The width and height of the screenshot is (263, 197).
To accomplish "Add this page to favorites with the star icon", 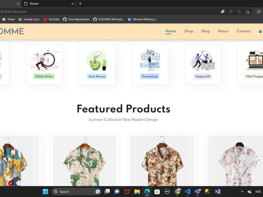I will click(247, 12).
